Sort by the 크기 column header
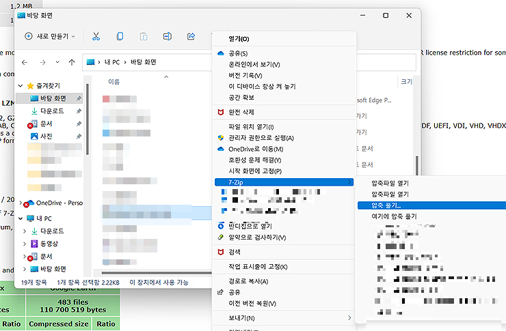 pos(406,81)
